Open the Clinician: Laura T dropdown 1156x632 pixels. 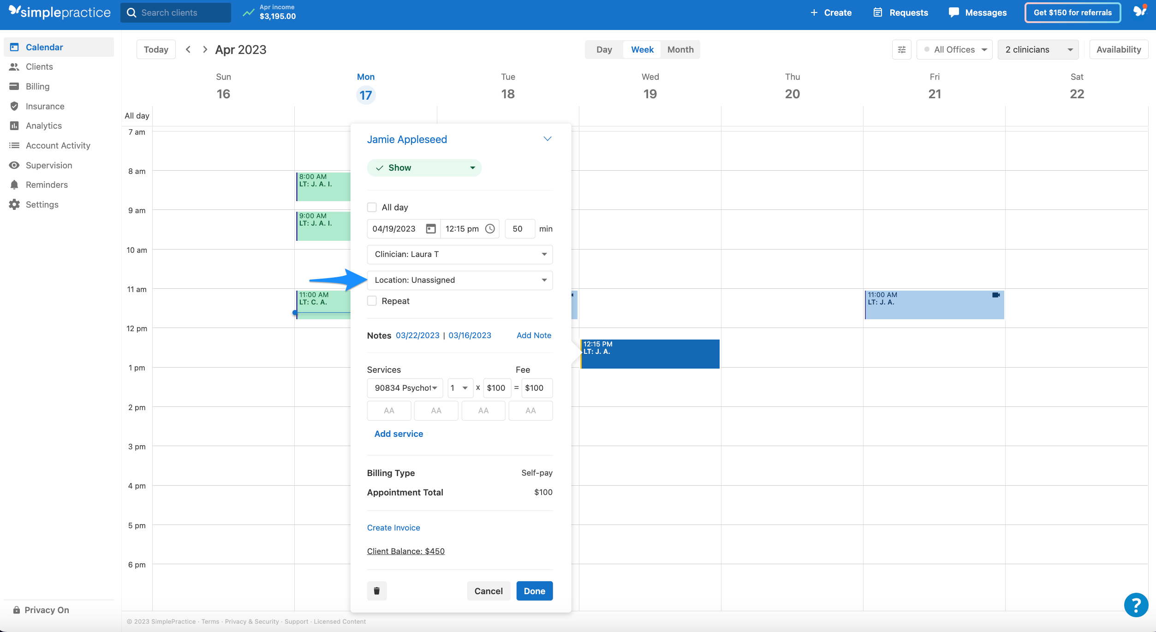point(459,254)
